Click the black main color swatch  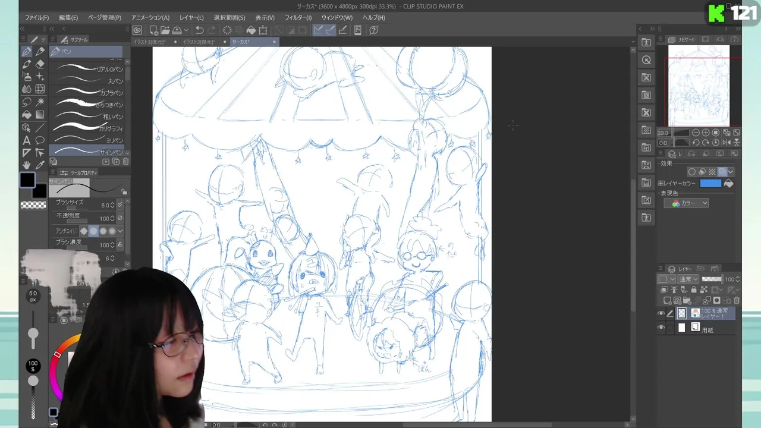[x=27, y=181]
